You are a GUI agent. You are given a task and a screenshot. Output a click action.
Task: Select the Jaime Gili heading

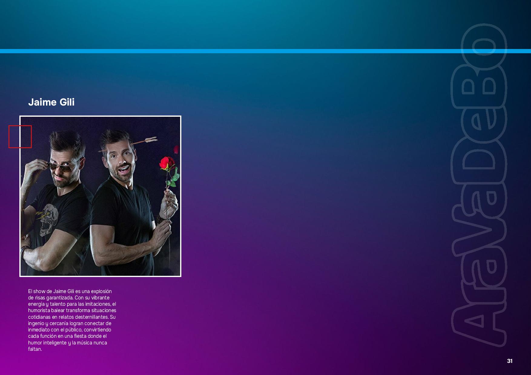51,102
